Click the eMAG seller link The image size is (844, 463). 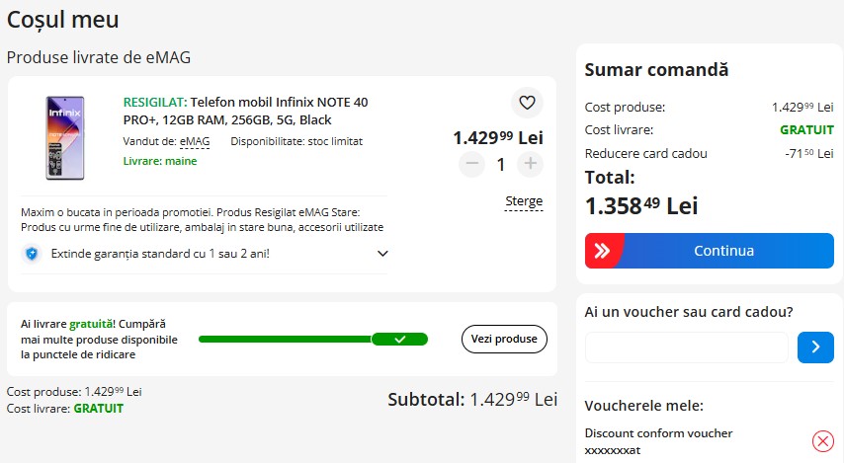(195, 141)
